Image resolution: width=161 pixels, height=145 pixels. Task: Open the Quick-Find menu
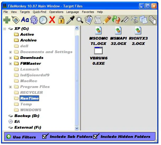tap(39, 12)
